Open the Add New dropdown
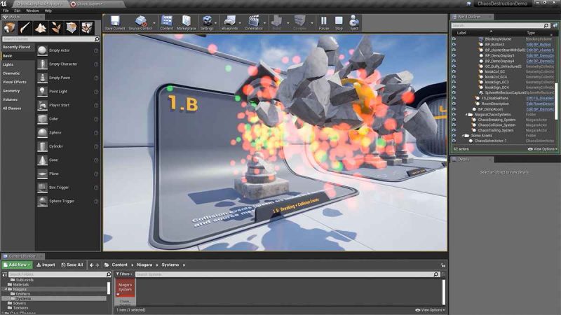The width and height of the screenshot is (561, 315). pos(17,265)
